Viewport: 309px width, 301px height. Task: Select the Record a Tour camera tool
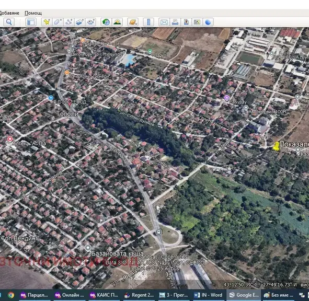(90, 22)
